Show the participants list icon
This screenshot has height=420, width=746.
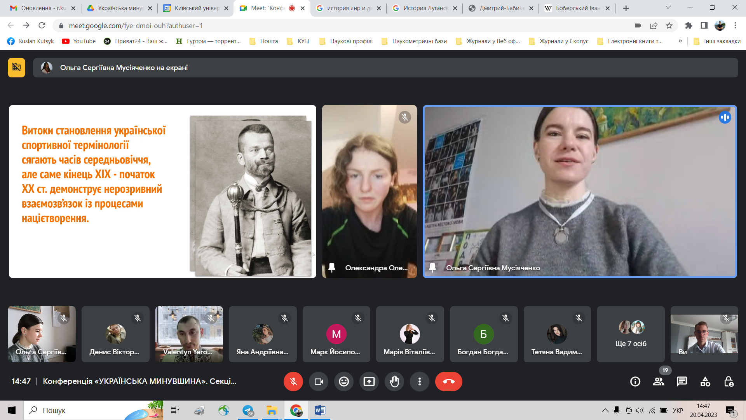pos(659,381)
